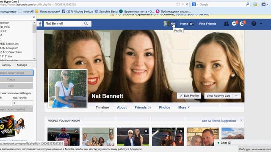271x152 pixels.
Task: Click the Nat profile link
Action: click(x=173, y=24)
